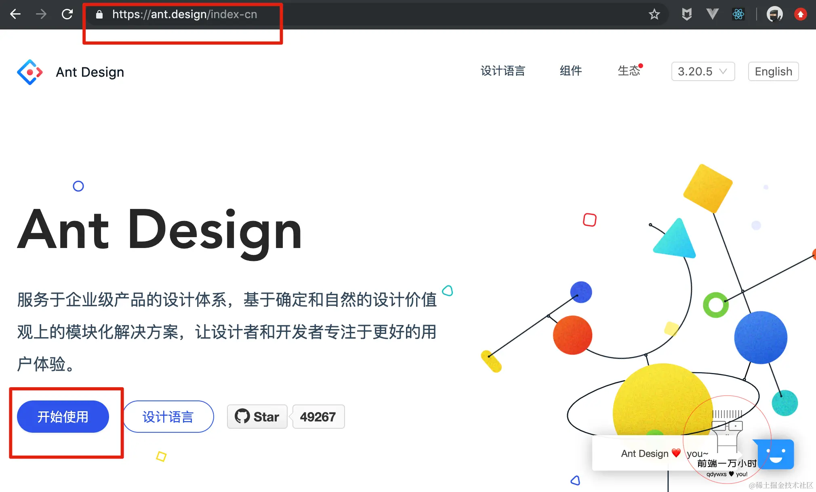
Task: Click the red update arrow icon
Action: point(800,15)
